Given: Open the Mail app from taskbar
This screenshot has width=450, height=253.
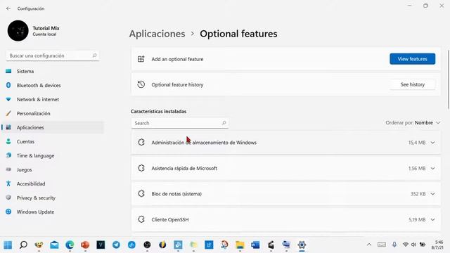Looking at the screenshot, I should coord(54,245).
